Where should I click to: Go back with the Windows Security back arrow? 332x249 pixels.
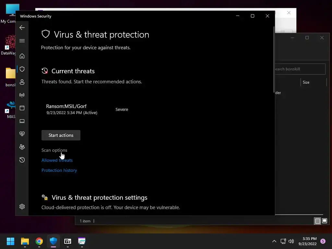click(22, 28)
